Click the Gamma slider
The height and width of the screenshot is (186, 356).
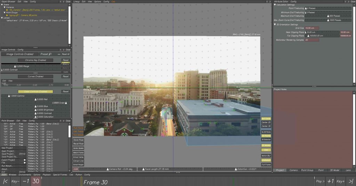(x=35, y=96)
